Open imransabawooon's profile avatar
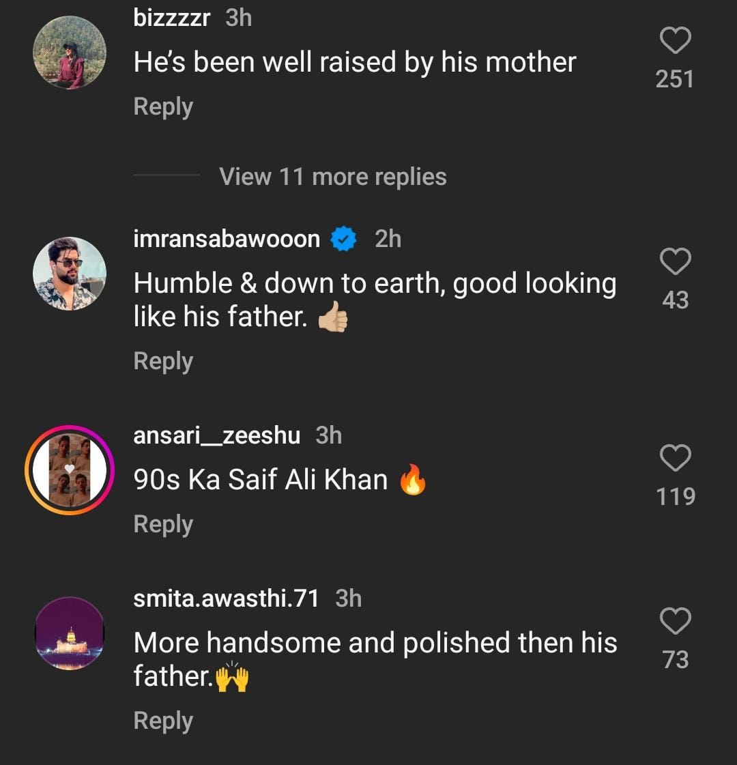 [70, 274]
